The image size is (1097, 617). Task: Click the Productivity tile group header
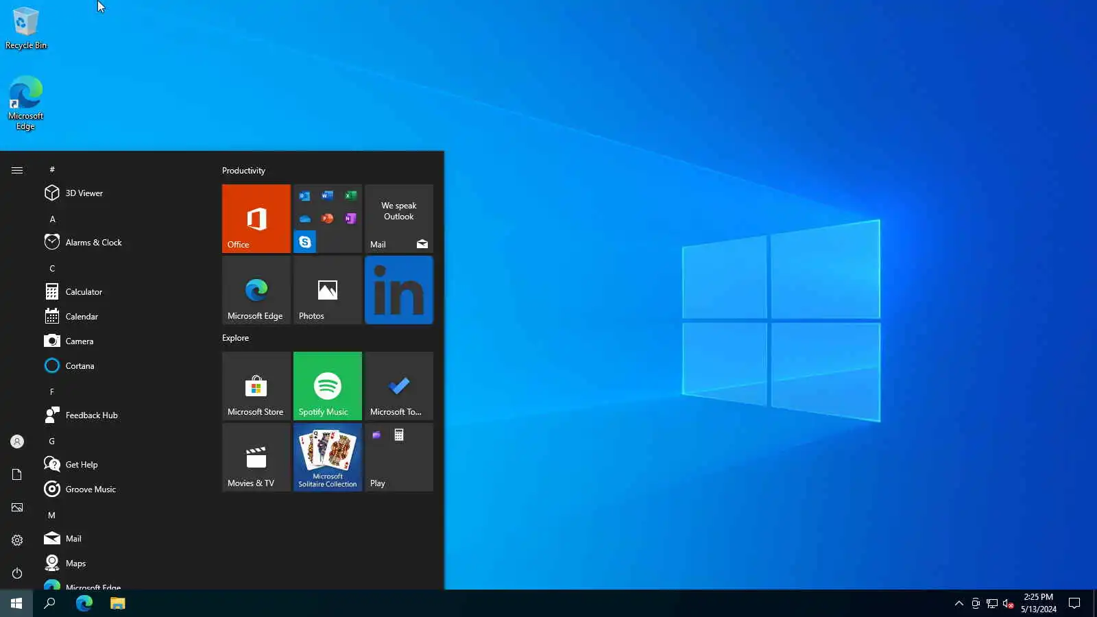[x=243, y=171]
